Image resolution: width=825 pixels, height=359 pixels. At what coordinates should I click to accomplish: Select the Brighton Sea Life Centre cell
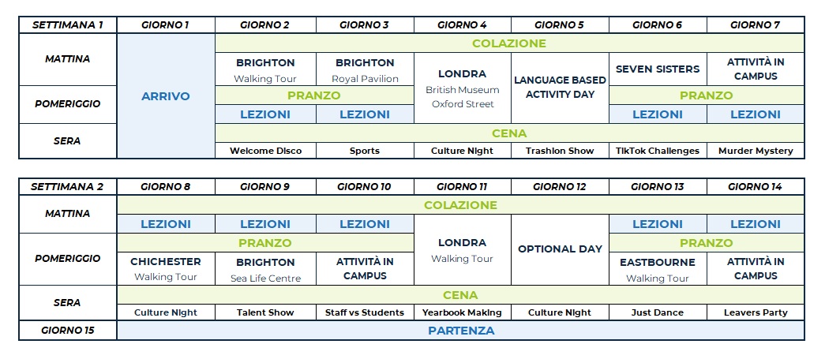(x=265, y=269)
